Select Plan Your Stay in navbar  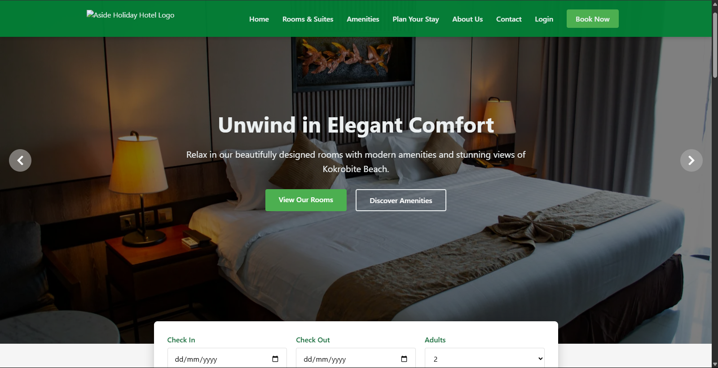coord(416,19)
